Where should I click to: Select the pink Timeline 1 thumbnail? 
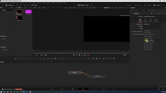pos(28,12)
